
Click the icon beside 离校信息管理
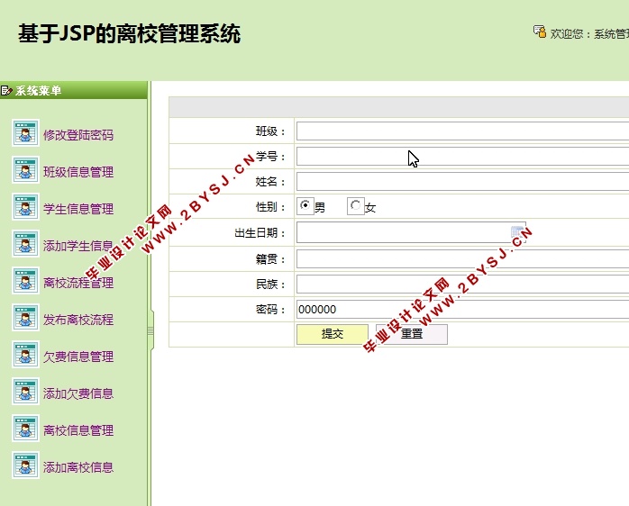[x=25, y=429]
